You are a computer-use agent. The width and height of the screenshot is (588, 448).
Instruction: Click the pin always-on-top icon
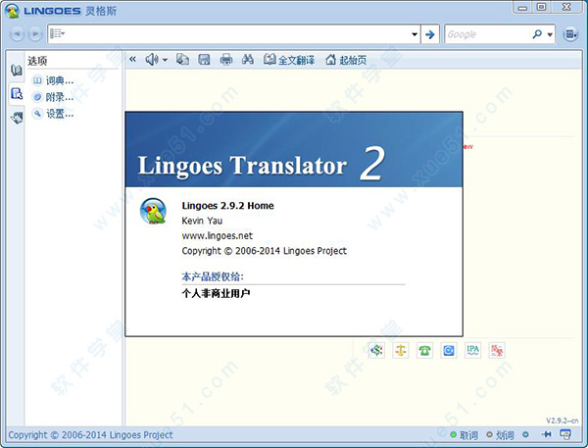(x=547, y=434)
